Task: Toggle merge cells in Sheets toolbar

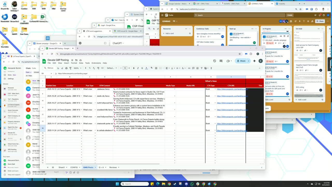Action: click(x=161, y=68)
